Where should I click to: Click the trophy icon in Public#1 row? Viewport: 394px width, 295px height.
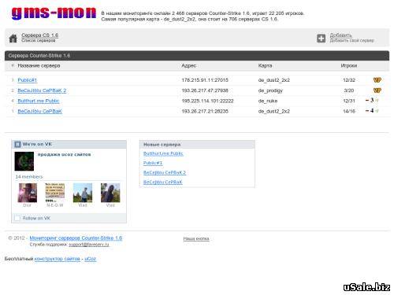click(377, 80)
